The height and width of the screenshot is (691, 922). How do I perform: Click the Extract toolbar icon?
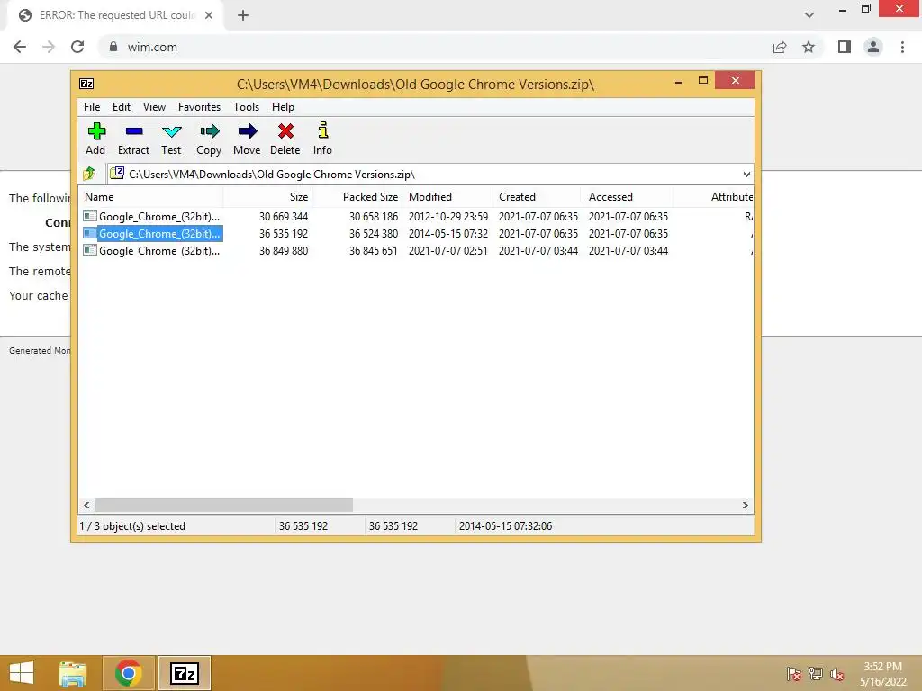coord(133,139)
